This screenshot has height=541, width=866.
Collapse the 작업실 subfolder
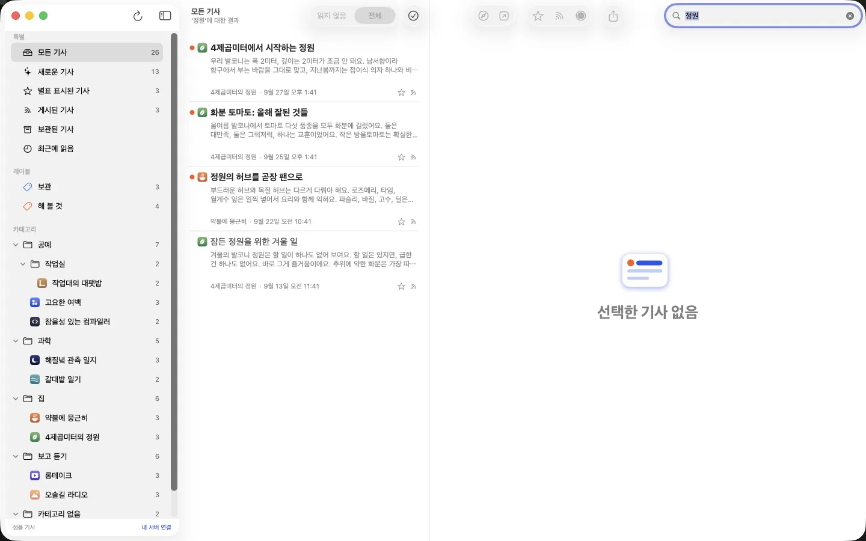tap(23, 264)
